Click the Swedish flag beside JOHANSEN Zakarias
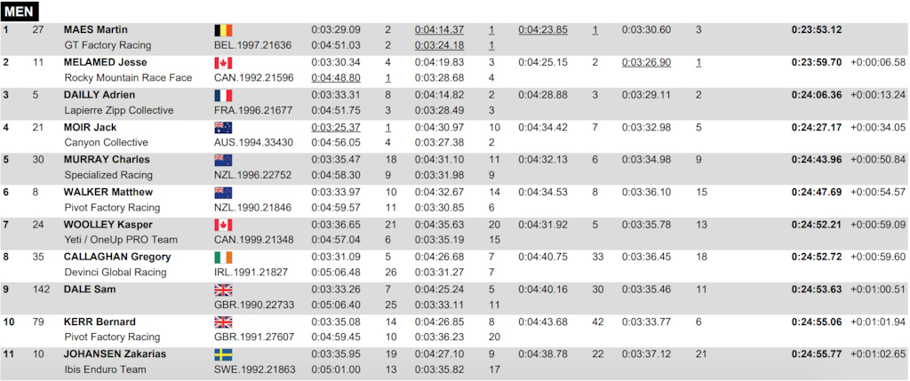910x381 pixels. (223, 355)
